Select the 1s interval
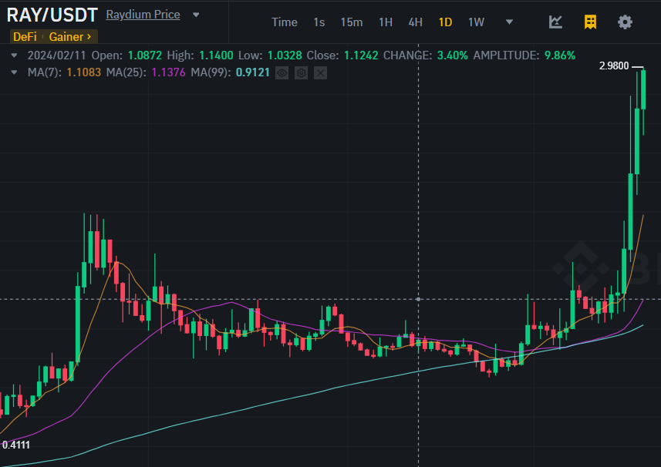The width and height of the screenshot is (661, 467). coord(319,22)
